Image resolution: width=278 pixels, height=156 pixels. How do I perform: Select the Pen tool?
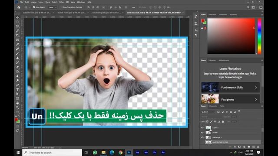tap(17, 85)
